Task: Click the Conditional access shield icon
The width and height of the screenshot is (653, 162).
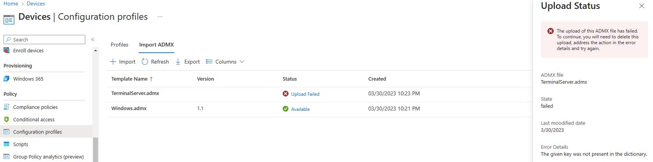Action: (x=7, y=119)
